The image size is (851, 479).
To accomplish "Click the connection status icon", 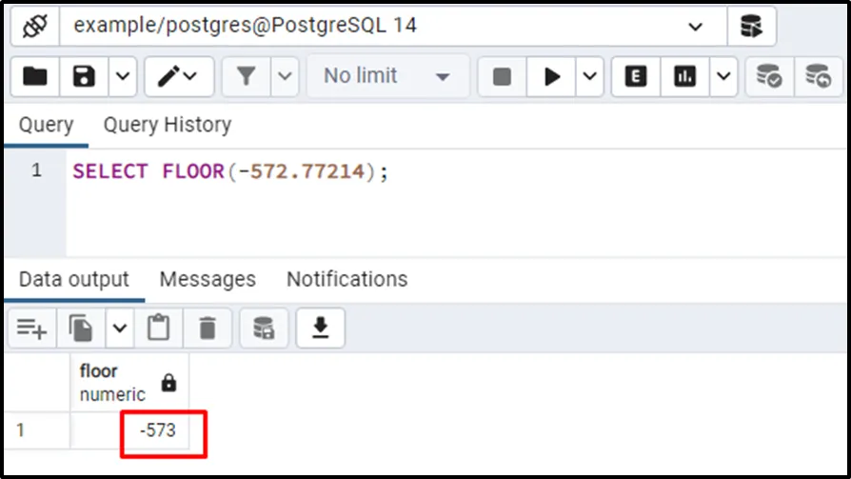I will pyautogui.click(x=34, y=26).
